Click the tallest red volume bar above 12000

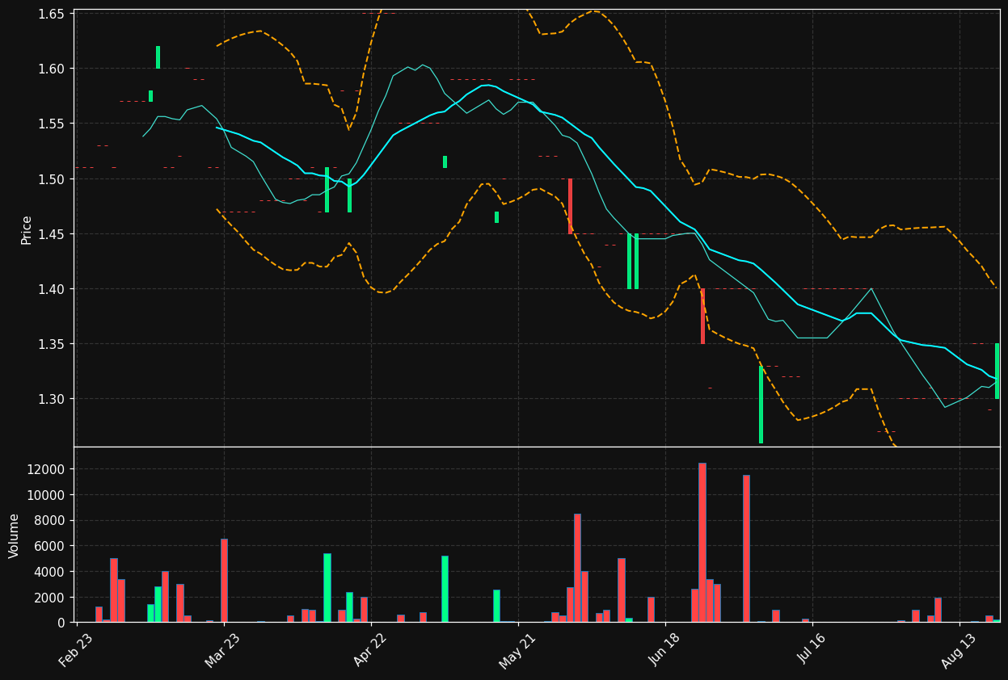tap(702, 542)
